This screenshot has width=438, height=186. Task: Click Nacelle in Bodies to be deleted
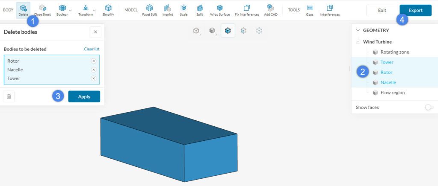(x=15, y=70)
